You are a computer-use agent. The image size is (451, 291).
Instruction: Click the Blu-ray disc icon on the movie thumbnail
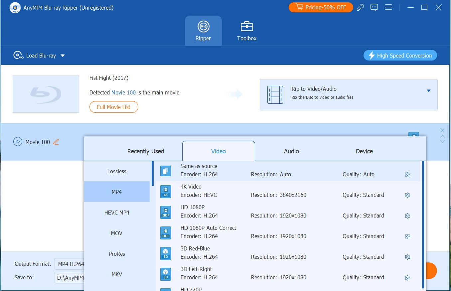(46, 94)
